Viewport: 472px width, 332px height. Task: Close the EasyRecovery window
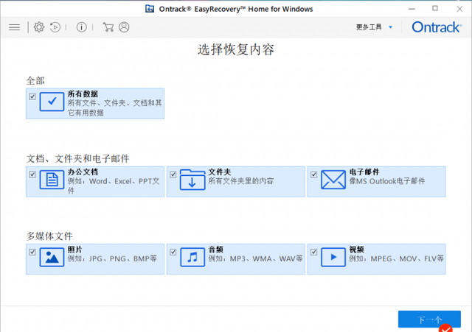[x=459, y=9]
